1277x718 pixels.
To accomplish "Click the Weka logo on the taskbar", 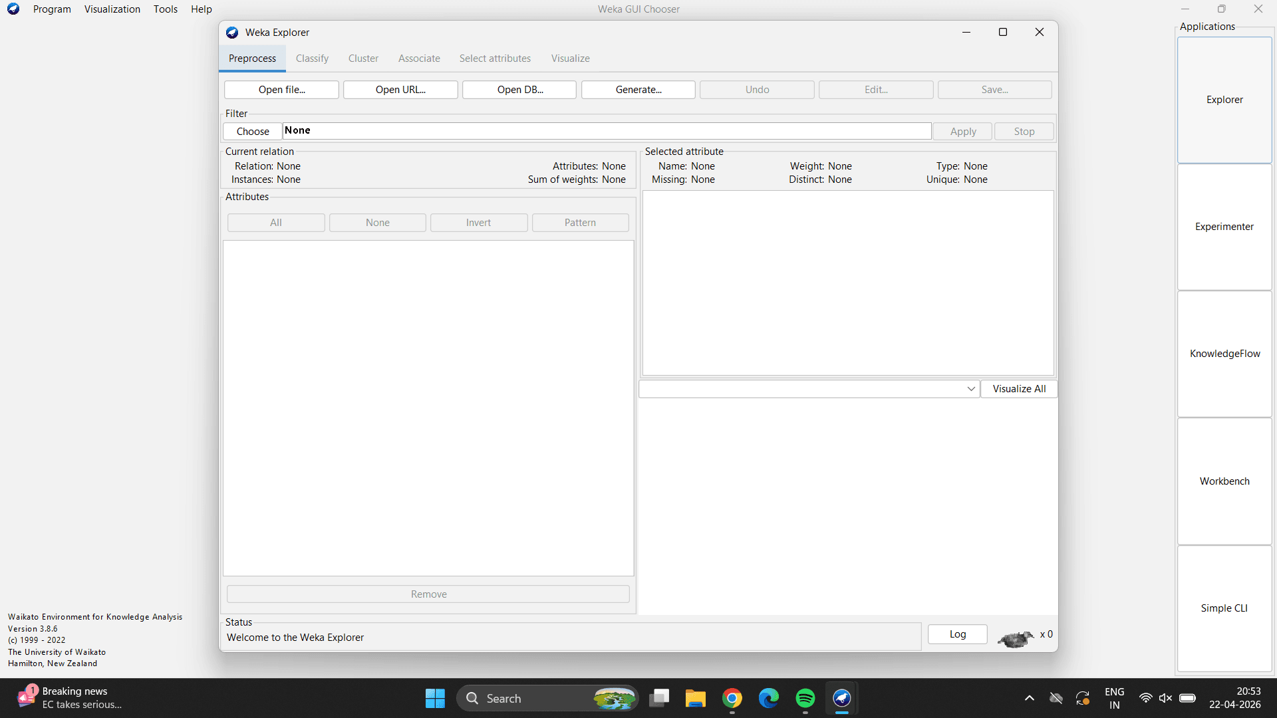I will (x=841, y=698).
